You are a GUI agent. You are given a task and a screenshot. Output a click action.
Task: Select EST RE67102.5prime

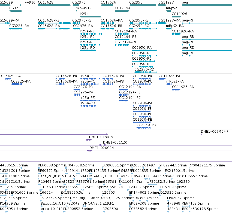pyautogui.click(x=195, y=203)
